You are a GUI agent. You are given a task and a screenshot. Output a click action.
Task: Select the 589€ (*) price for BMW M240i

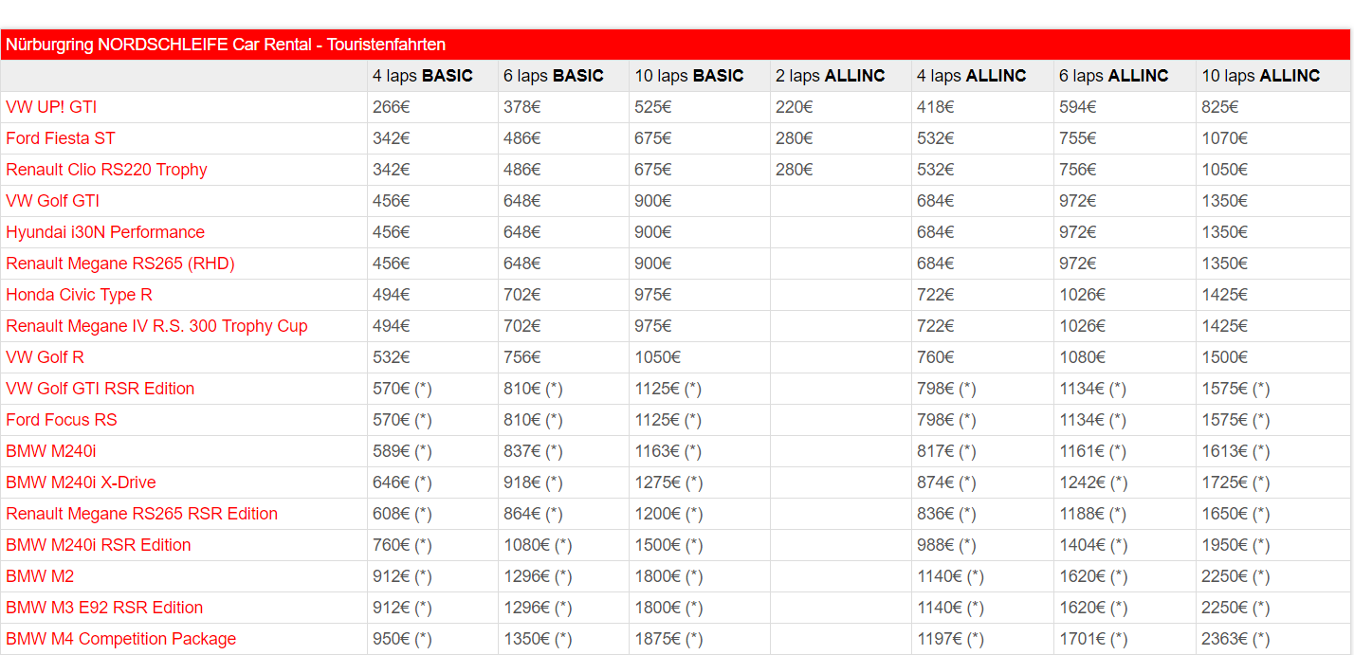[402, 451]
